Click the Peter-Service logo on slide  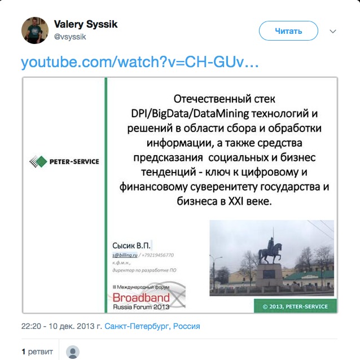(x=64, y=161)
